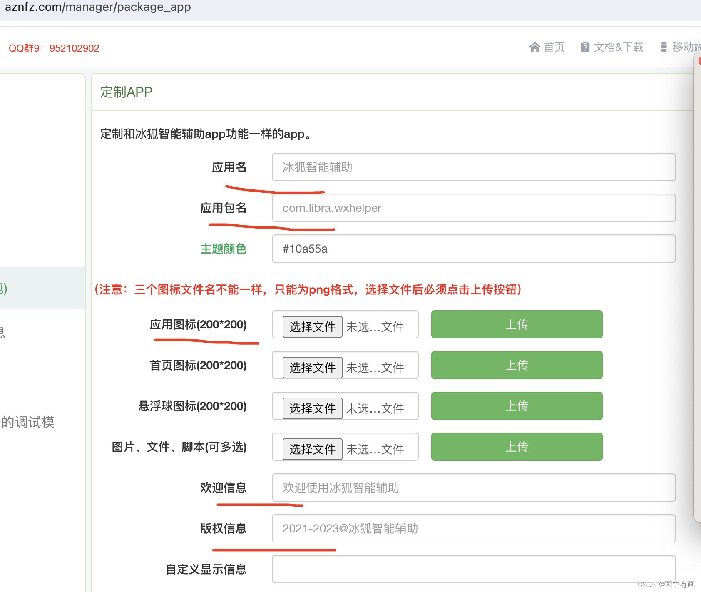Click the document icon beside 文档&下载

point(585,47)
